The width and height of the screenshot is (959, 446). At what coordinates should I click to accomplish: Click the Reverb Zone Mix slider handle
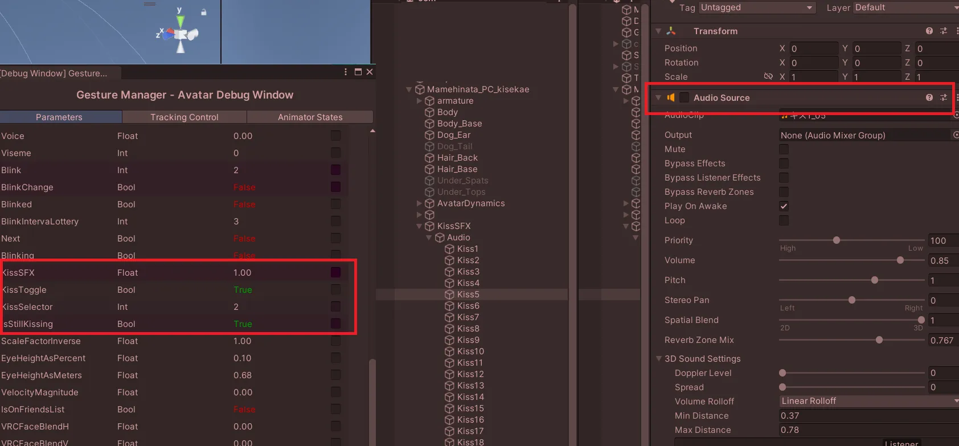[x=879, y=340]
